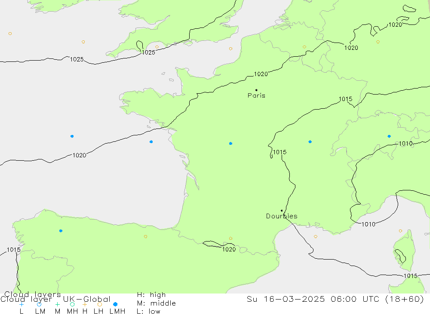Click the MH legend text label
Viewport: 430px width, 315px height.
click(x=72, y=312)
